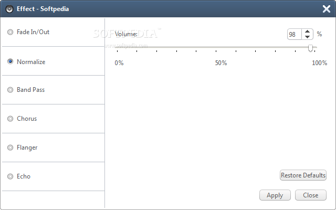Apply the effect with Apply button
The width and height of the screenshot is (336, 210).
(x=275, y=195)
